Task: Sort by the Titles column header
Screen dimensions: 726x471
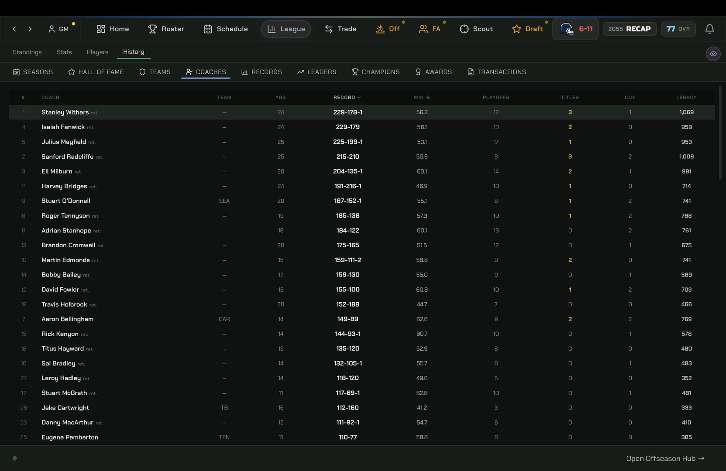Action: pyautogui.click(x=570, y=97)
